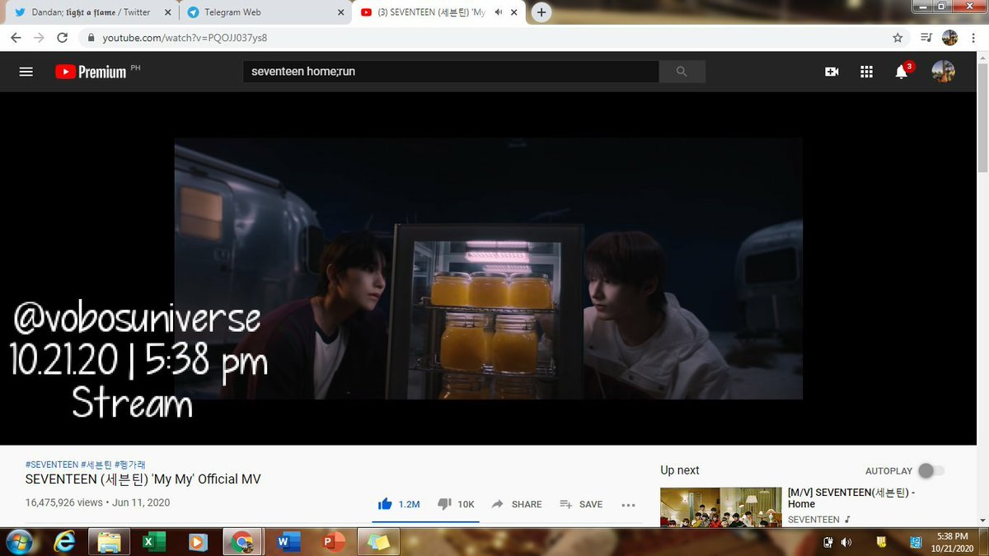Click the padlock site info icon
Viewport: 989px width, 556px height.
click(90, 38)
